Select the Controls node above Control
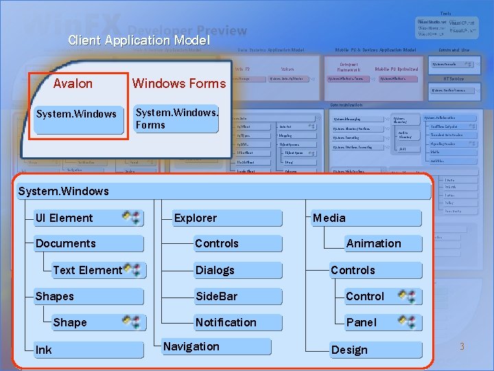Screen dimensions: 494x371 (375, 270)
